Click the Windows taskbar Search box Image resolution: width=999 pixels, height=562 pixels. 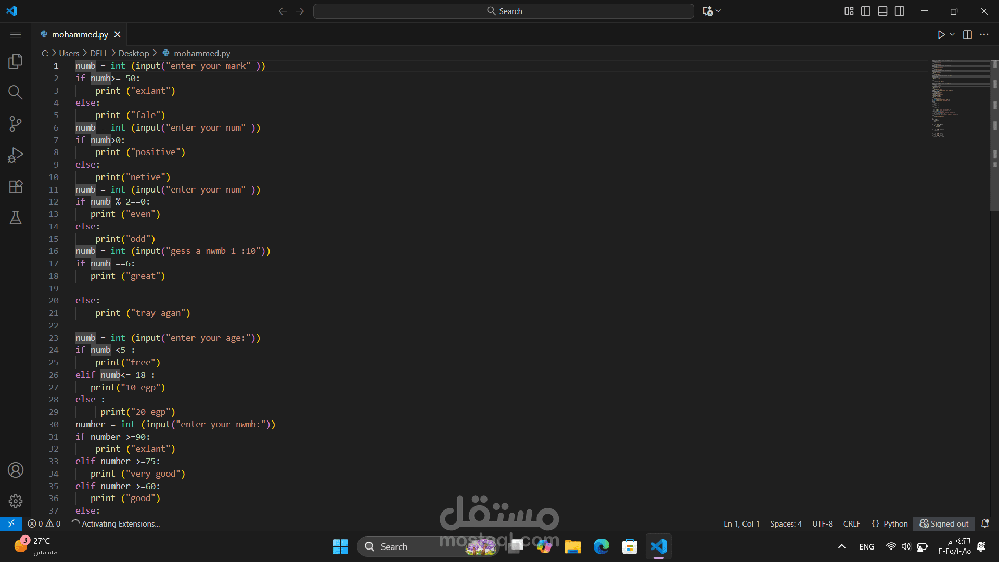click(x=428, y=546)
